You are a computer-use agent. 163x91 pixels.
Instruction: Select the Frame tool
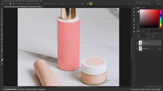(2, 20)
